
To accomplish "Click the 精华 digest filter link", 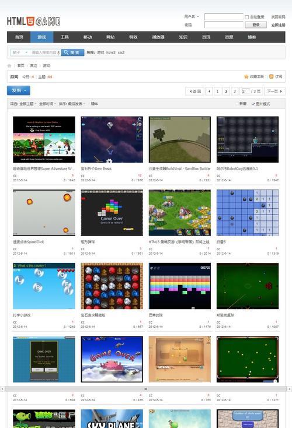I will (x=95, y=104).
